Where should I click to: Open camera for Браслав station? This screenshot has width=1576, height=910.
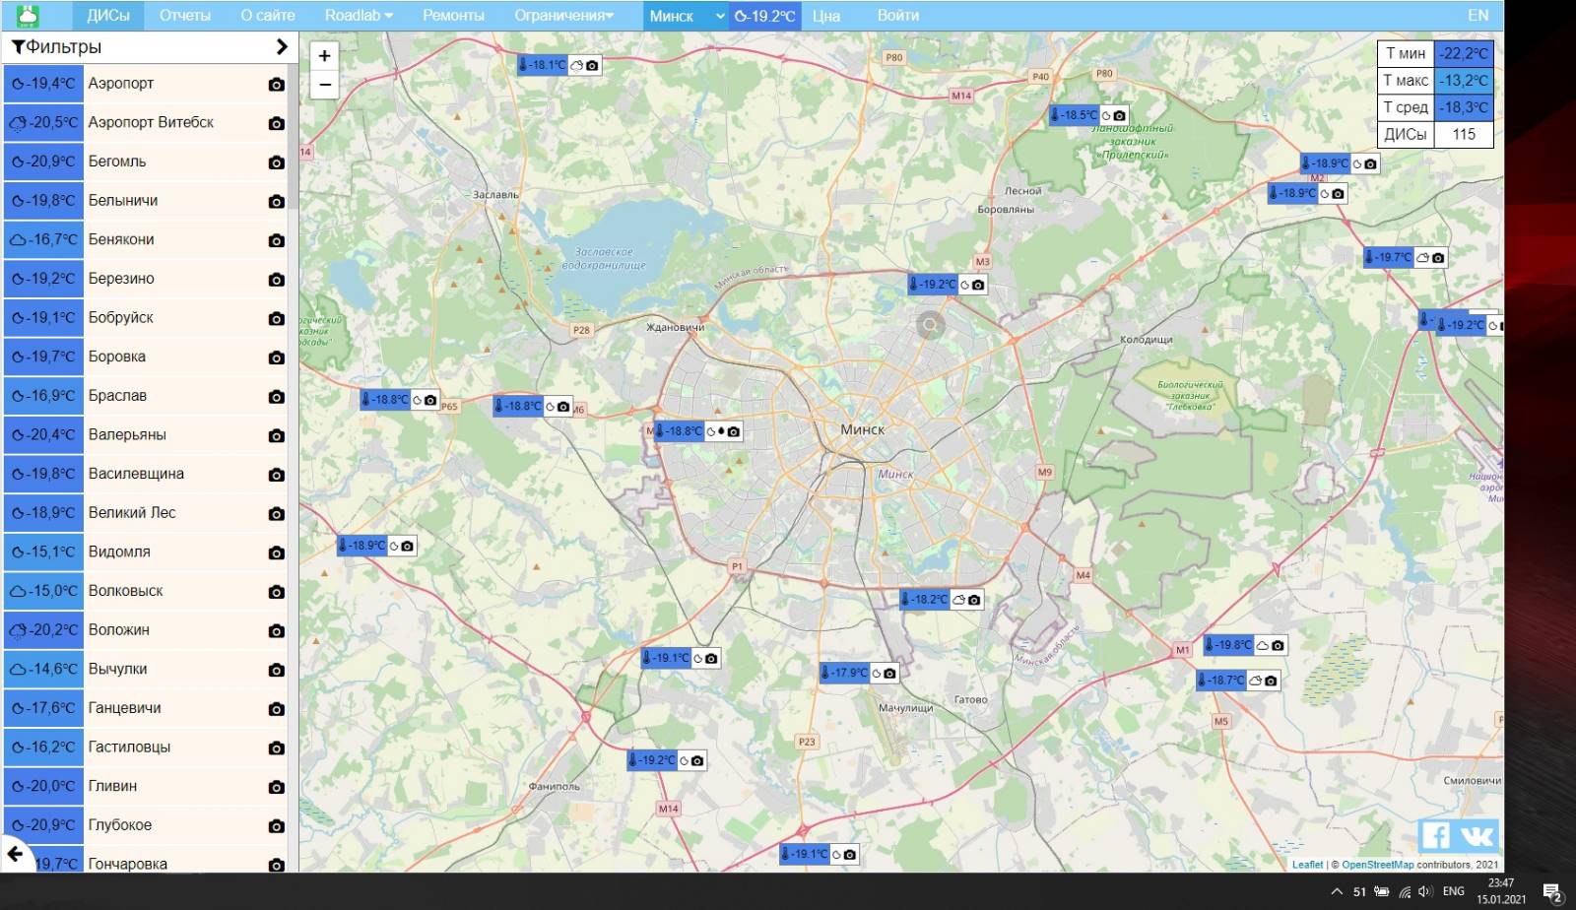277,397
